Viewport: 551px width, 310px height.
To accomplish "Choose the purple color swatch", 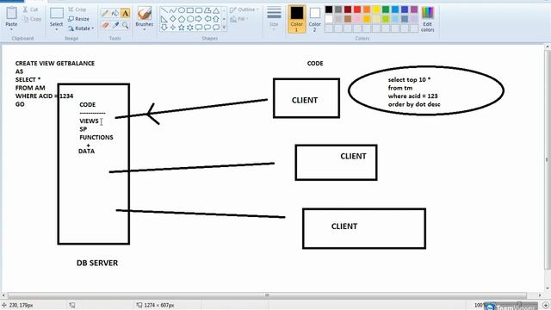I will (414, 9).
